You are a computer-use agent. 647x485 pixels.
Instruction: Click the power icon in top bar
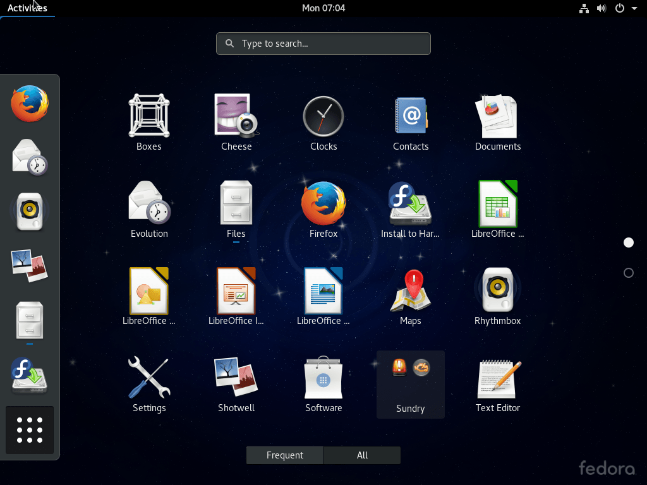620,8
